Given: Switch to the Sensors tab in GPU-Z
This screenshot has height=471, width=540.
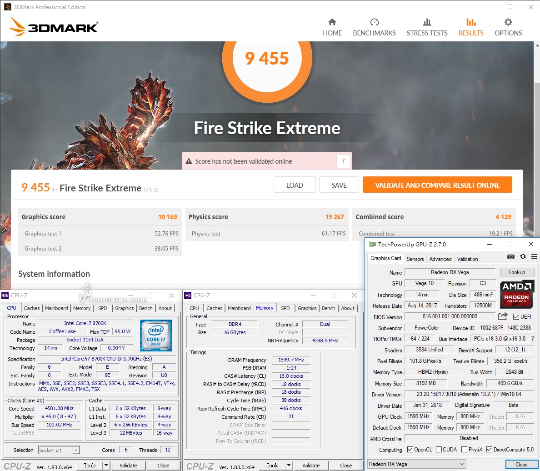Looking at the screenshot, I should point(415,259).
